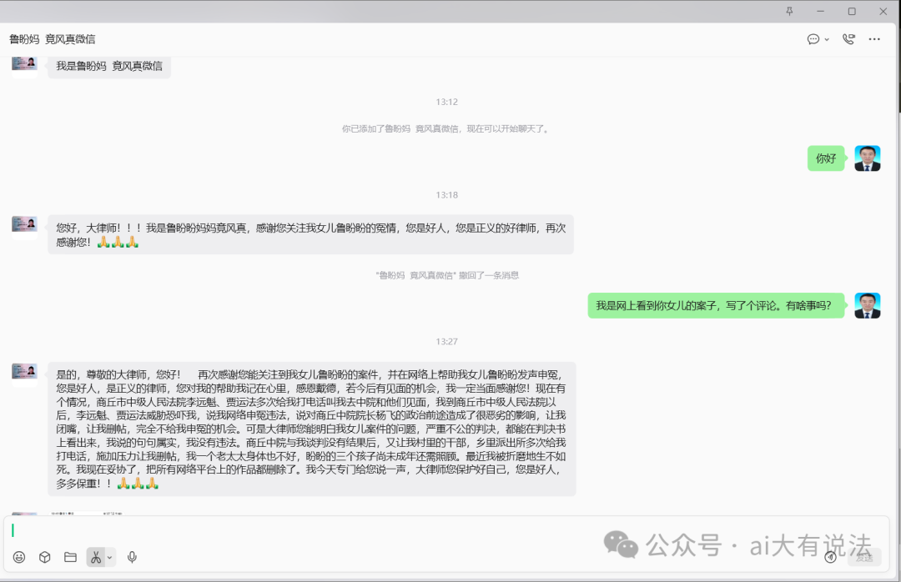
Task: Click the 13:12 timestamp
Action: tap(446, 103)
